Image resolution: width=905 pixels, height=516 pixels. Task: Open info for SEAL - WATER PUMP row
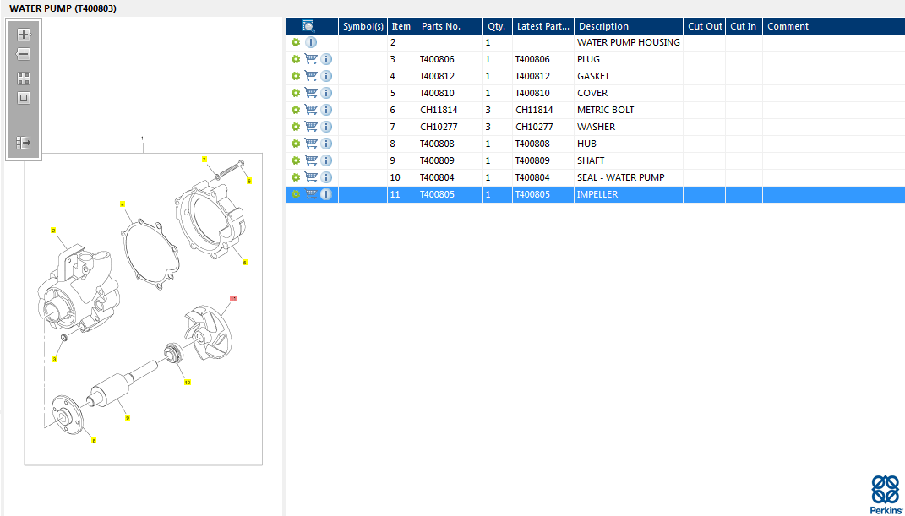(326, 177)
